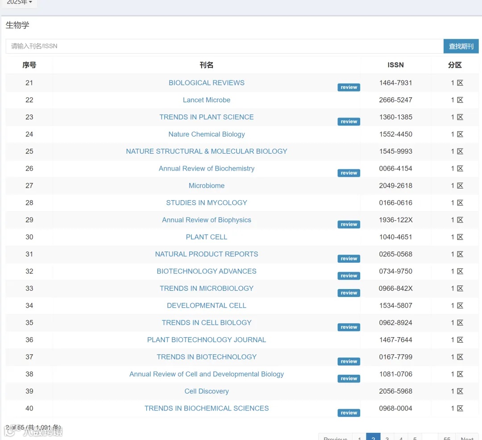Open PLANT CELL journal link
This screenshot has width=482, height=440.
point(207,237)
